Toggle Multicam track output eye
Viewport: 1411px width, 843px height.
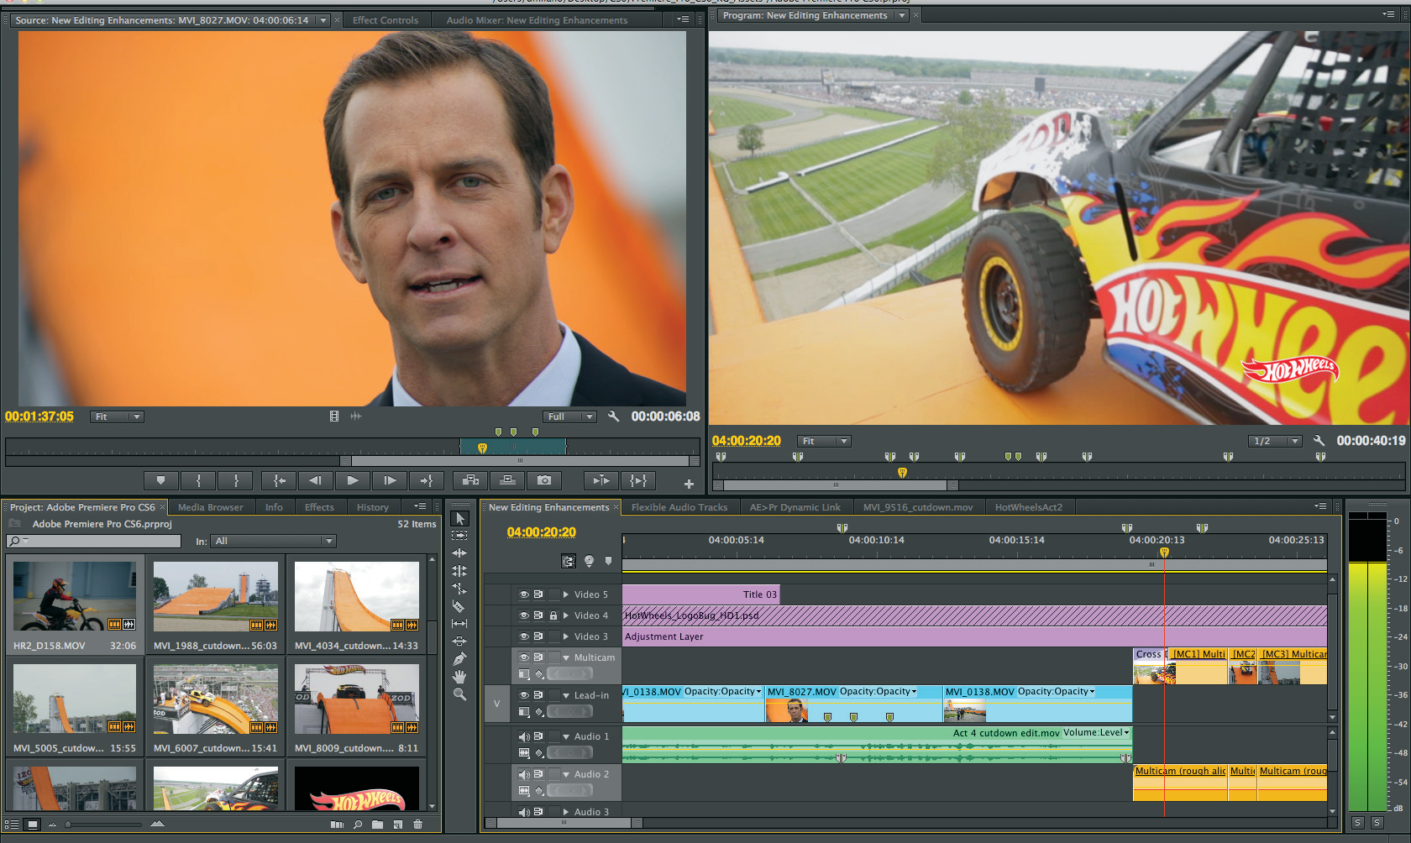click(x=523, y=657)
